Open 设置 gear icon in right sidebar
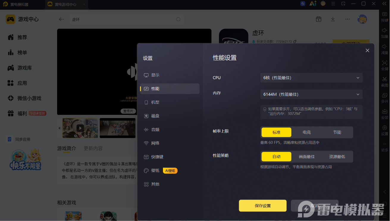 pyautogui.click(x=385, y=128)
